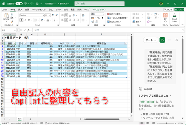Click the Sort and Filter icon
The height and width of the screenshot is (125, 186).
[x=156, y=14]
